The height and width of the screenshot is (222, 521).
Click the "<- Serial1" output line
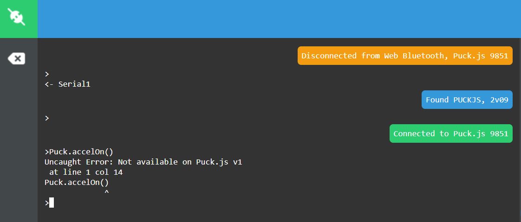pyautogui.click(x=67, y=84)
